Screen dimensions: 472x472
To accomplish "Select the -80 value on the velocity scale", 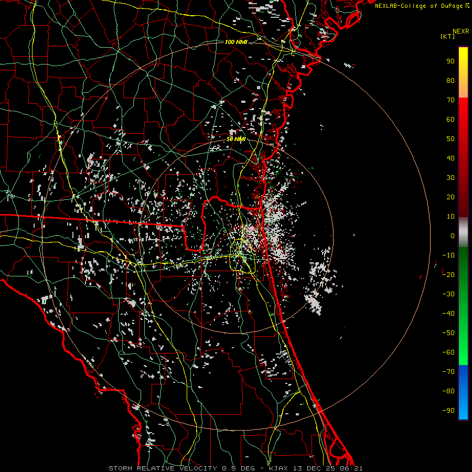I will coord(448,391).
